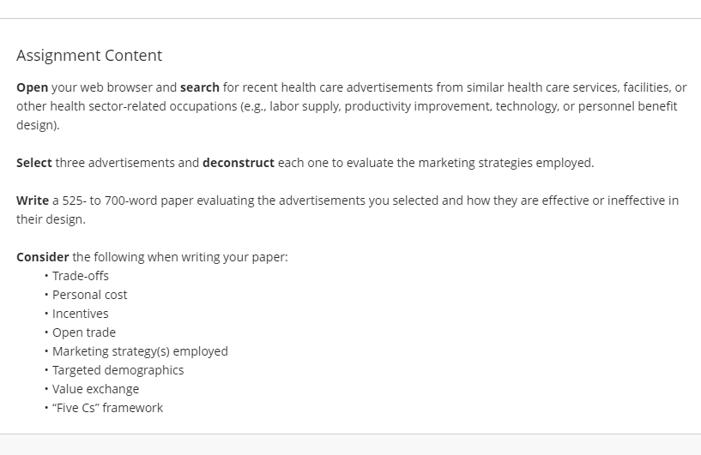The image size is (701, 455).
Task: Click the bold word deconstruct
Action: (239, 163)
